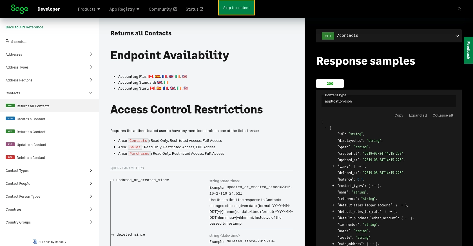Collapse the first JSON object with minus

325,128
